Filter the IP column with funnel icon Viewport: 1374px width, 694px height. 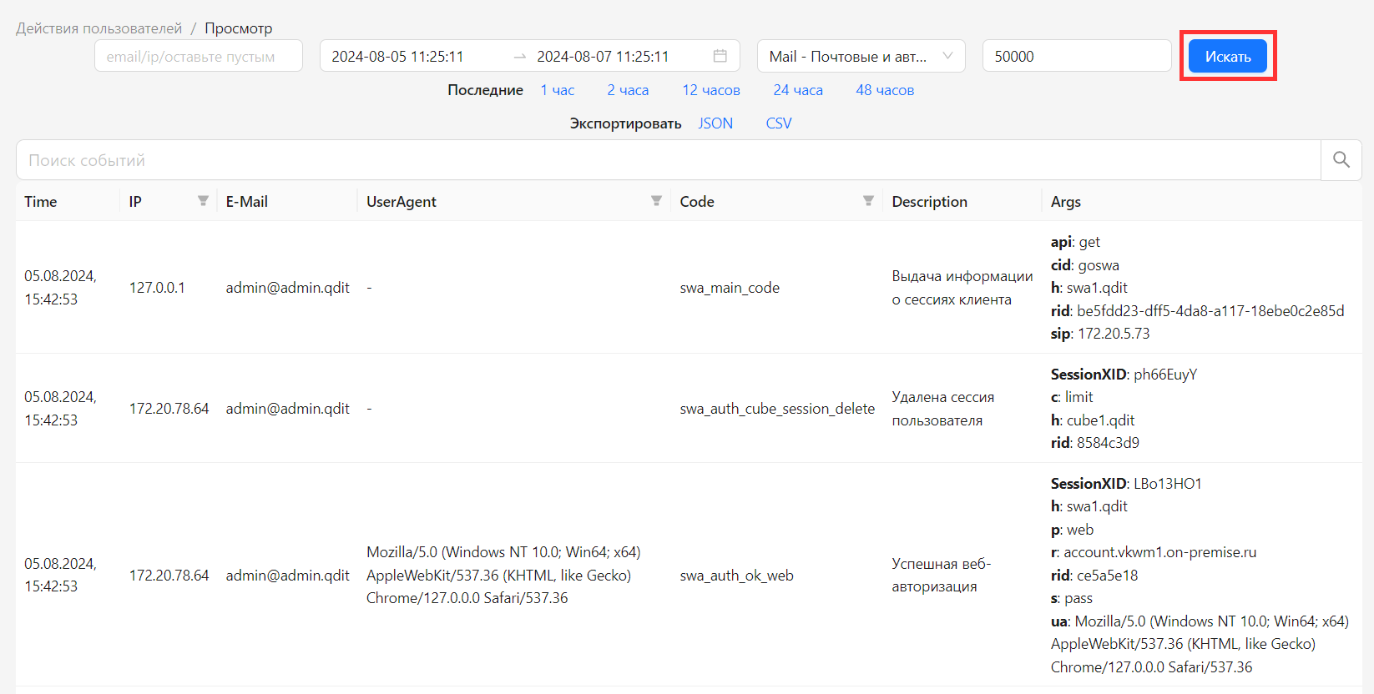(x=203, y=201)
